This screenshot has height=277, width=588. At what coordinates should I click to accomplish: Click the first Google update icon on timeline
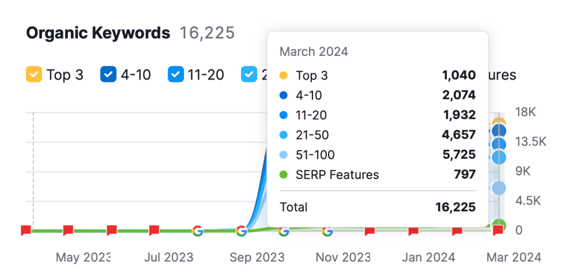[x=197, y=231]
